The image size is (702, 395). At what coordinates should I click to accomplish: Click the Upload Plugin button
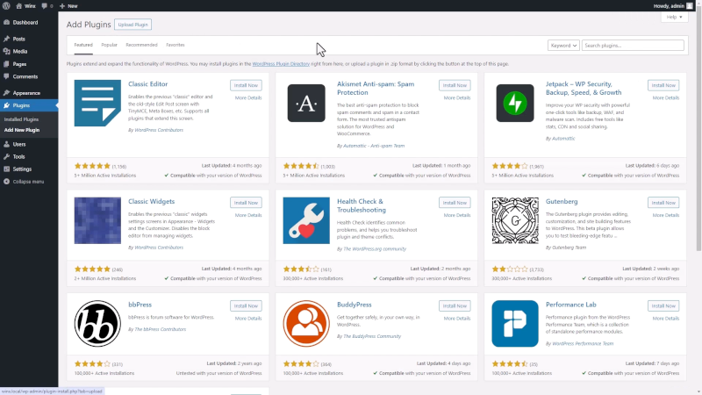pos(133,25)
